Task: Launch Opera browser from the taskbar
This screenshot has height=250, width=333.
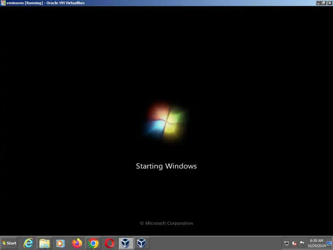Action: pyautogui.click(x=109, y=243)
